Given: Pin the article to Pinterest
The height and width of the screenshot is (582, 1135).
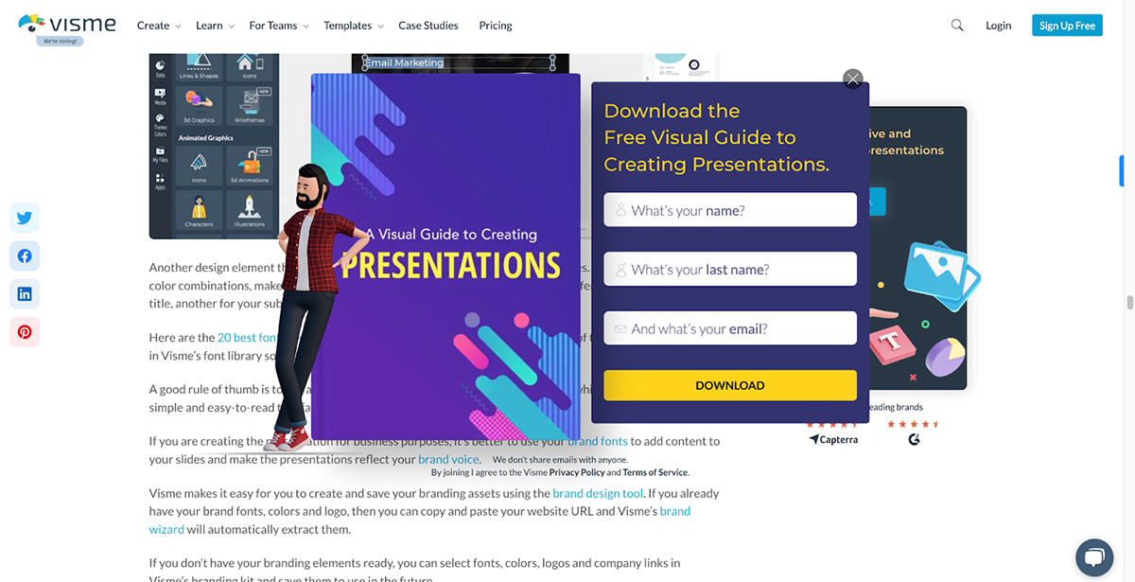Looking at the screenshot, I should click(24, 331).
